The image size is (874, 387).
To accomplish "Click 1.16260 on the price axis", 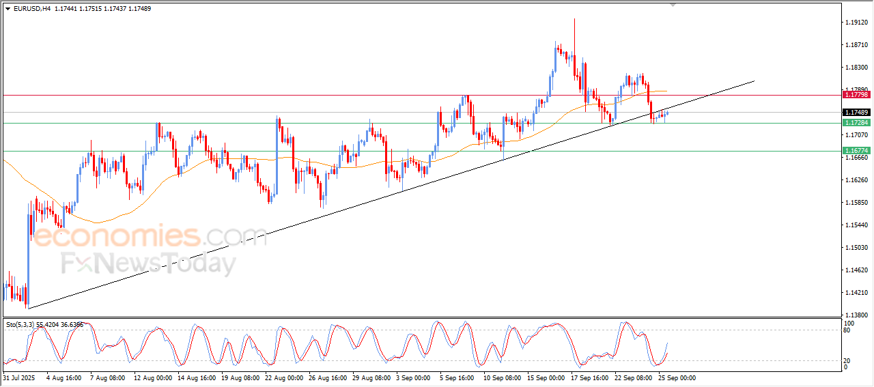I will click(856, 180).
